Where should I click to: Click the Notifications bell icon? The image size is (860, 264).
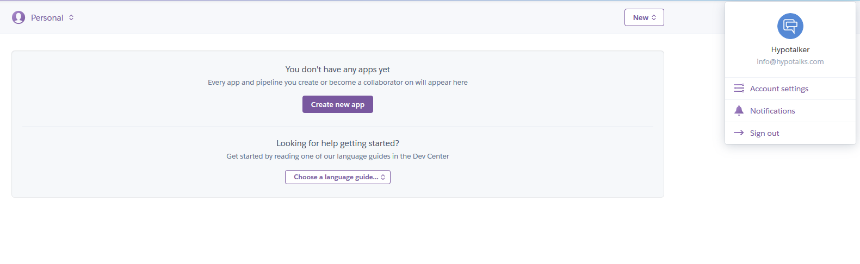click(739, 111)
